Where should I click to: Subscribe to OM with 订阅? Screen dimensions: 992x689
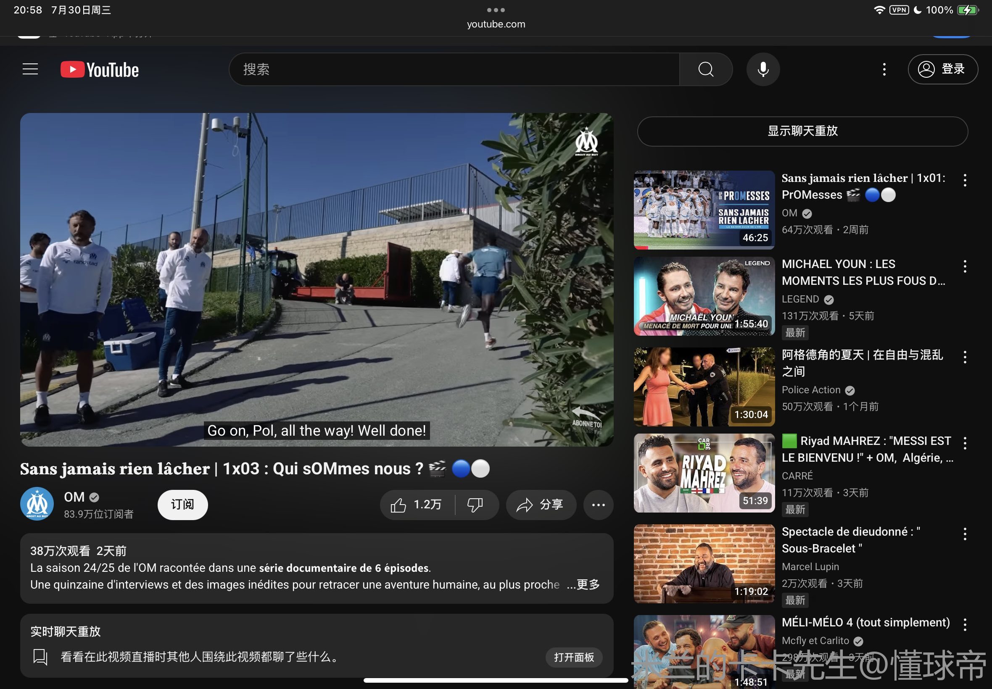click(x=183, y=505)
